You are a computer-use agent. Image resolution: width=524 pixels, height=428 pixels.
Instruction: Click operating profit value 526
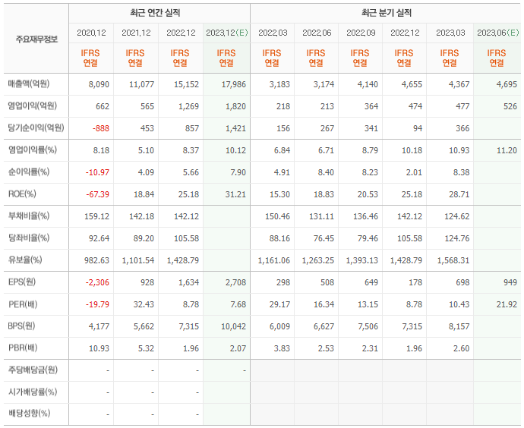[510, 106]
